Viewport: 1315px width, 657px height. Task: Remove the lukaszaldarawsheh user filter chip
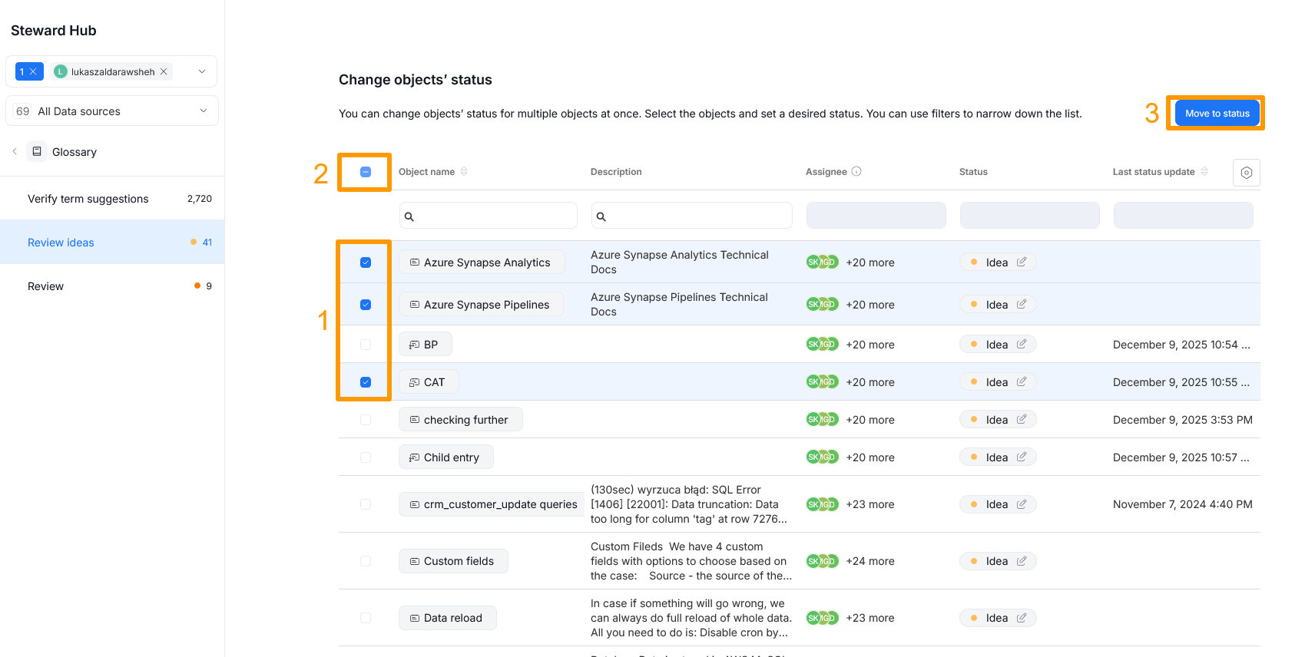coord(164,71)
